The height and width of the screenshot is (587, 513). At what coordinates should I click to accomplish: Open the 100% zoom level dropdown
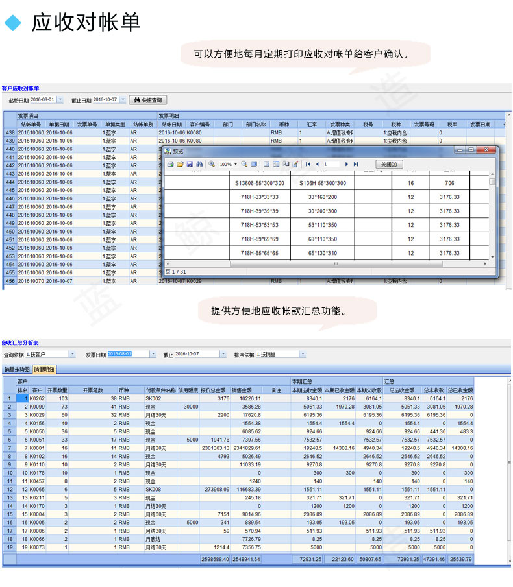pos(236,164)
